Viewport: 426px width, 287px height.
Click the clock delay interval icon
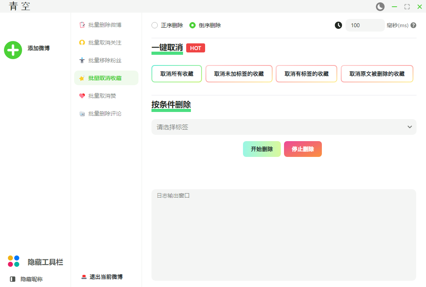pyautogui.click(x=338, y=25)
